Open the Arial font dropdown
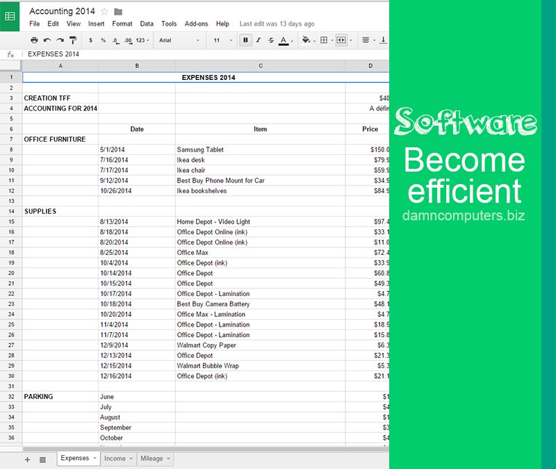 pyautogui.click(x=179, y=40)
